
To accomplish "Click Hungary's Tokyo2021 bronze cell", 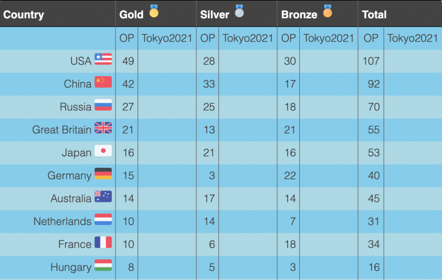I will pos(329,267).
